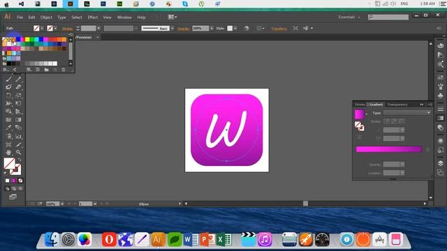Open the Essentials workspace switcher
The width and height of the screenshot is (447, 251).
349,17
